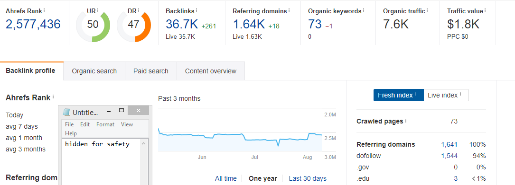The height and width of the screenshot is (185, 515).
Task: Open View menu in Notepad
Action: pos(127,124)
